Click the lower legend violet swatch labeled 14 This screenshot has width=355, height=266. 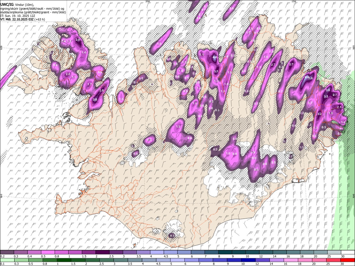277,260
